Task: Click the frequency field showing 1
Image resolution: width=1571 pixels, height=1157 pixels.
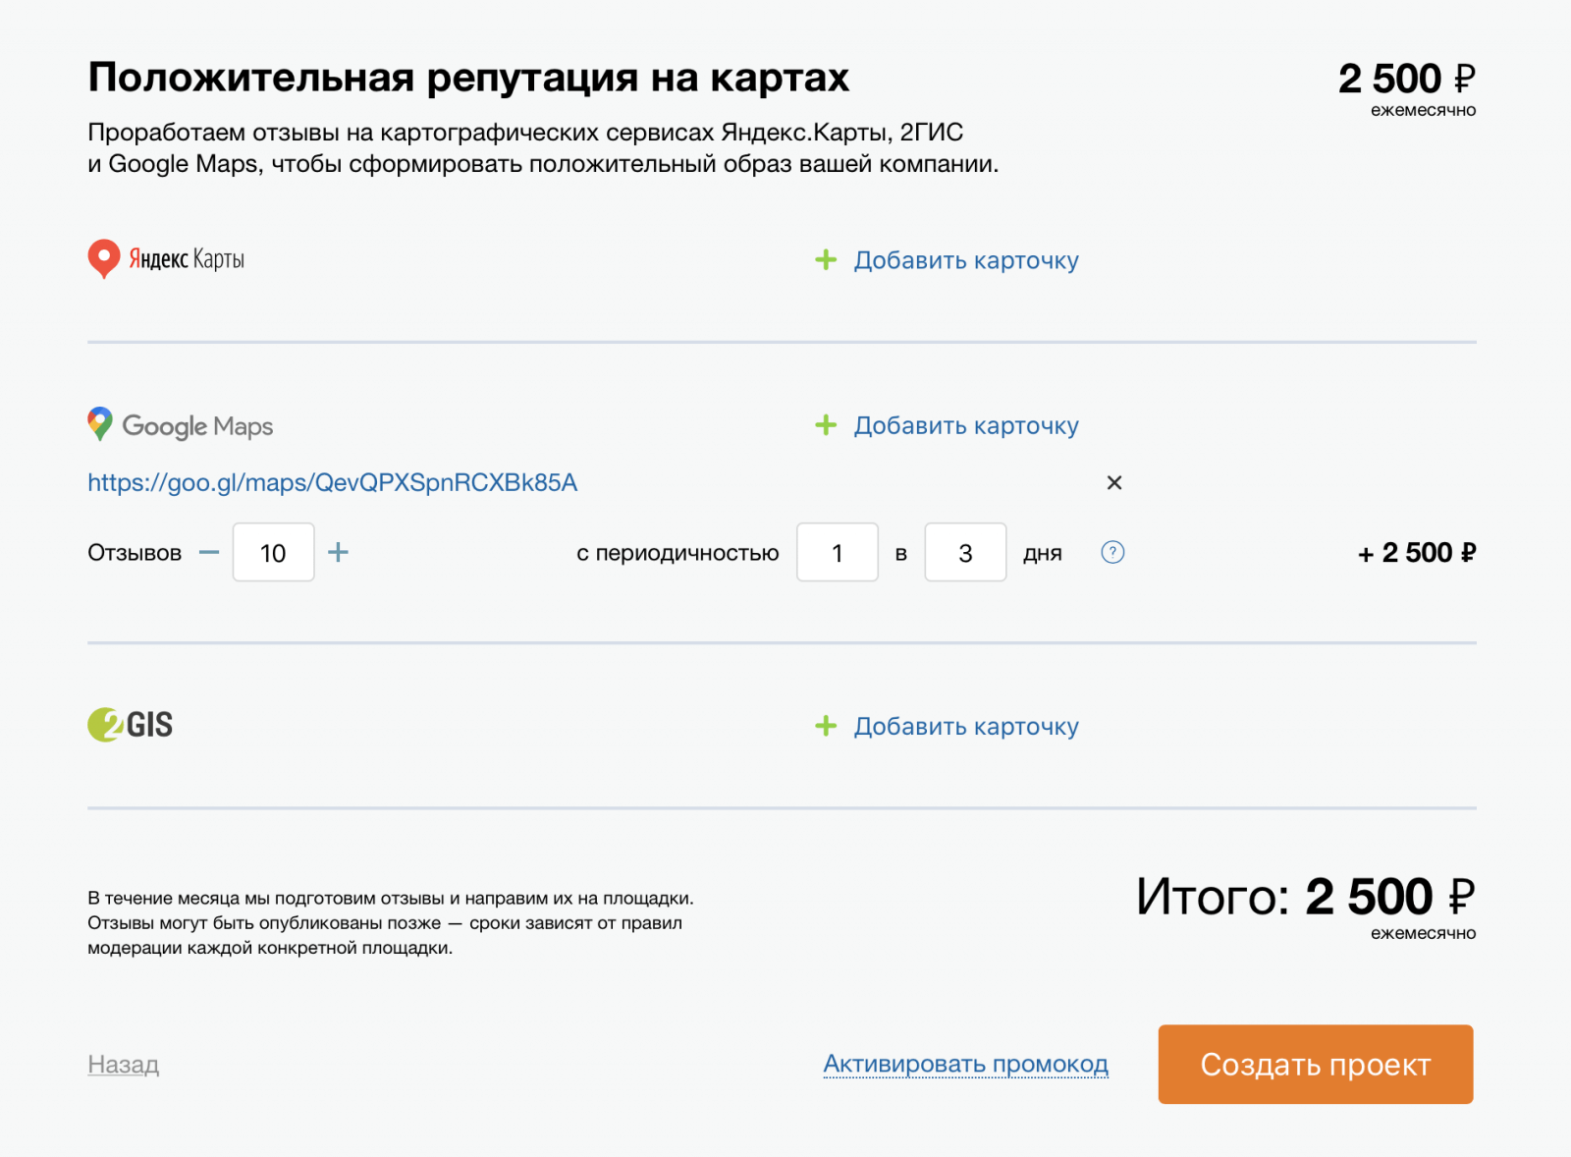Action: point(838,552)
